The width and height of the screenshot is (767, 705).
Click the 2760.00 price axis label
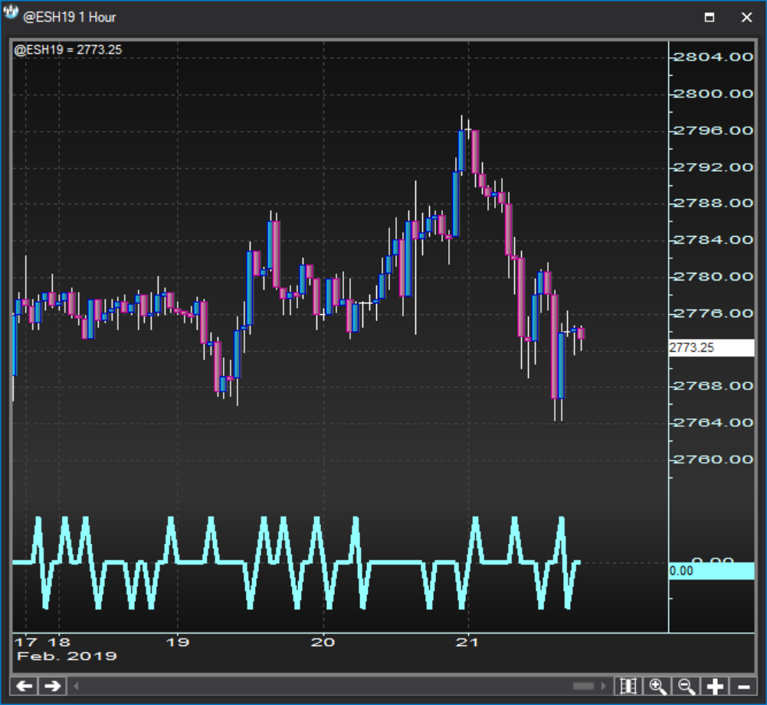coord(713,459)
